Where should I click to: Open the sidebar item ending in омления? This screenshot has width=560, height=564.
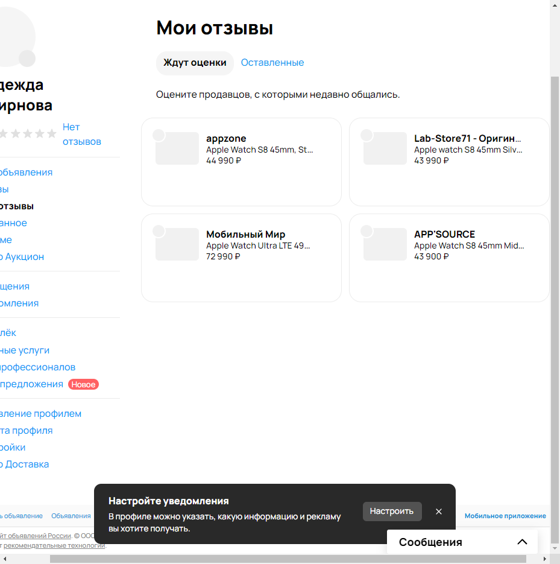click(x=19, y=303)
